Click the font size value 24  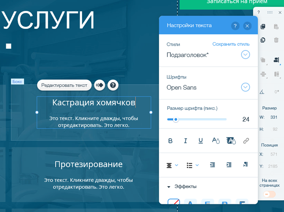click(246, 120)
